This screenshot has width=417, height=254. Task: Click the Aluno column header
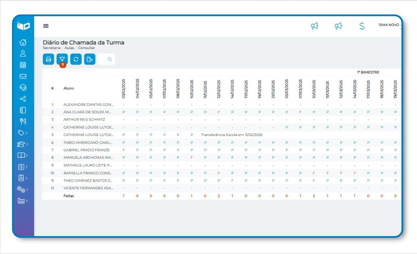pyautogui.click(x=69, y=88)
